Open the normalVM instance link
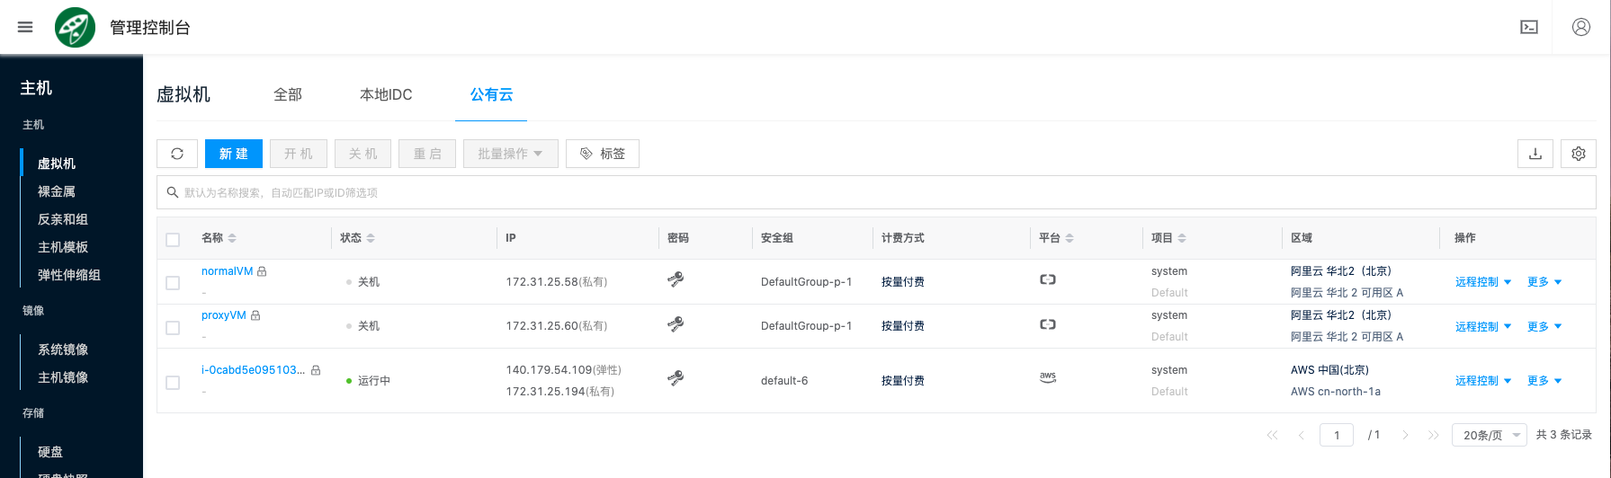This screenshot has width=1611, height=478. [x=227, y=271]
